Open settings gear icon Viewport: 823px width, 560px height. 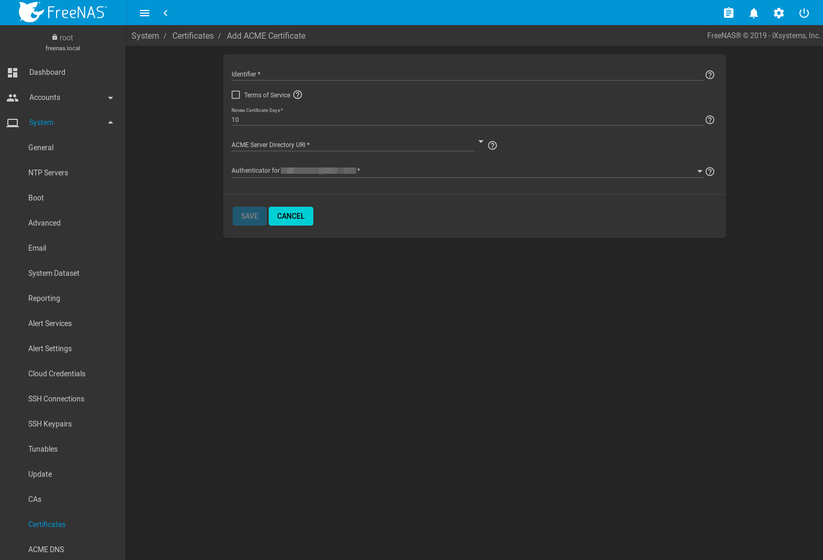click(779, 13)
